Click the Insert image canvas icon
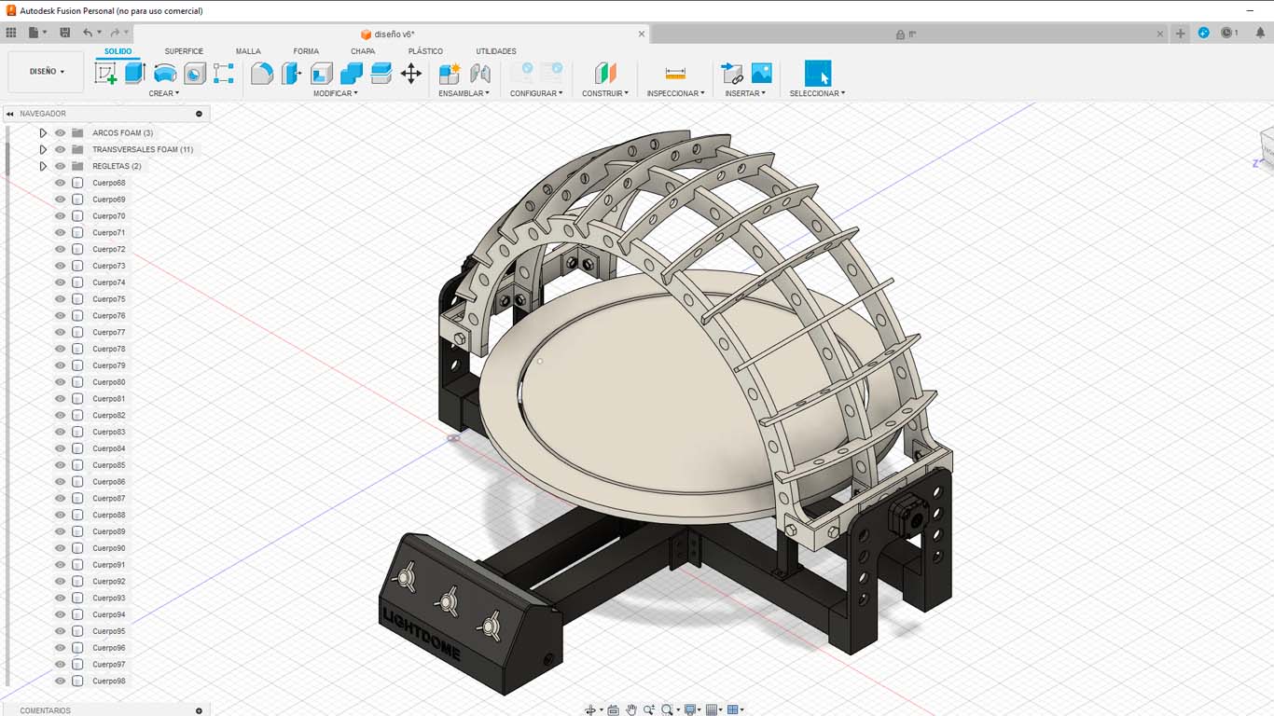1274x716 pixels. point(762,73)
